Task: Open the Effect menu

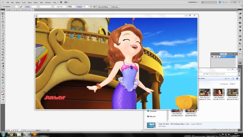Action: (36, 3)
